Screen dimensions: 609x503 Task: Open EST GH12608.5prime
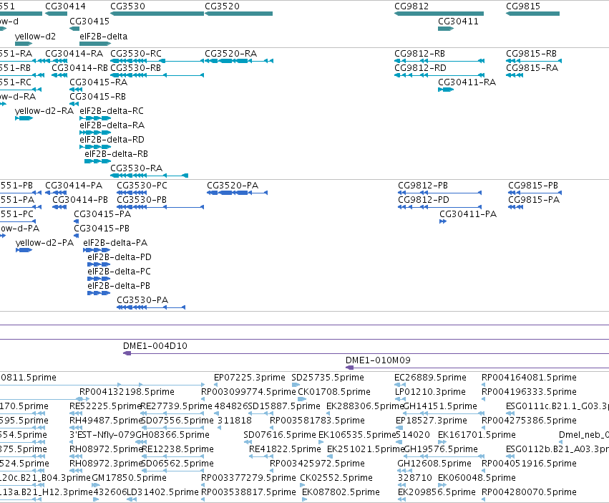pyautogui.click(x=434, y=464)
